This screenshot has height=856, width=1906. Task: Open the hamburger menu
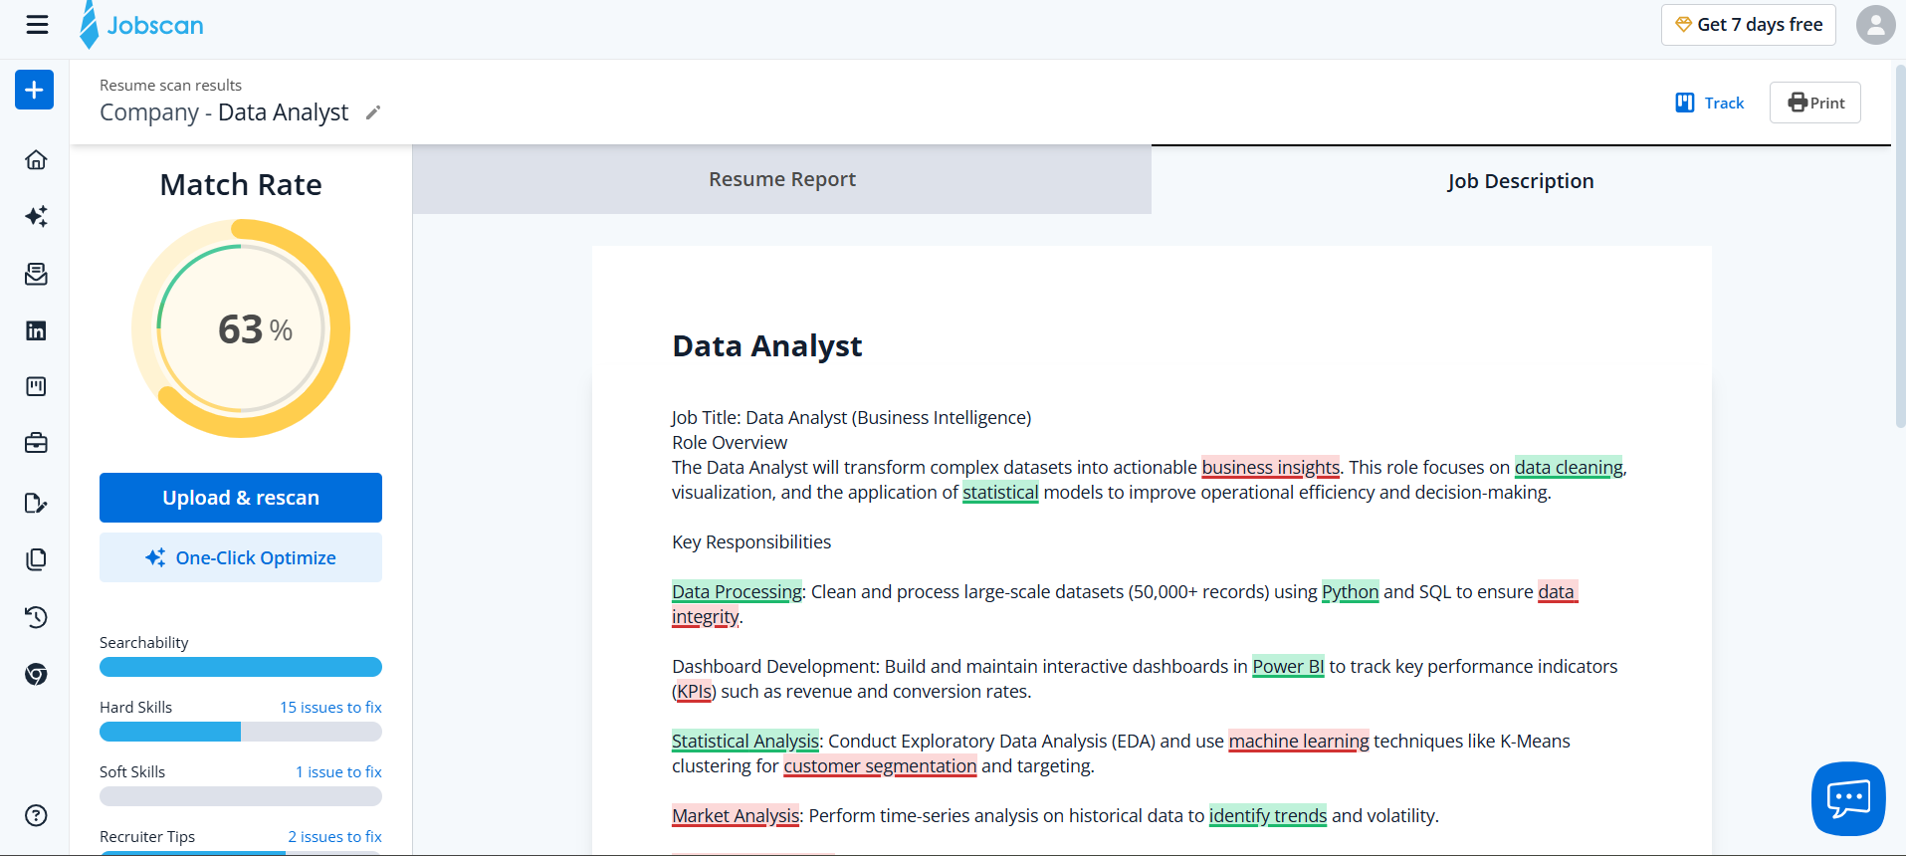pyautogui.click(x=37, y=25)
